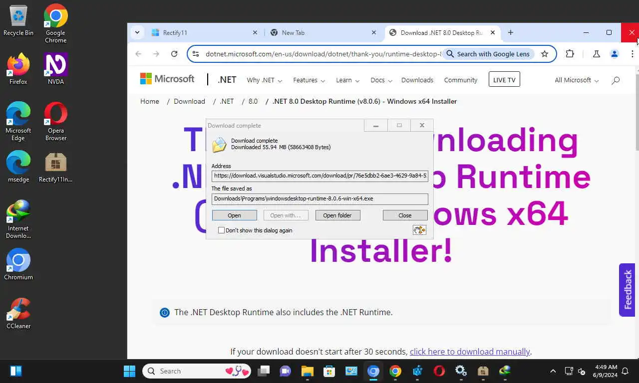
Task: Go to Download breadcrumb link
Action: pos(189,101)
